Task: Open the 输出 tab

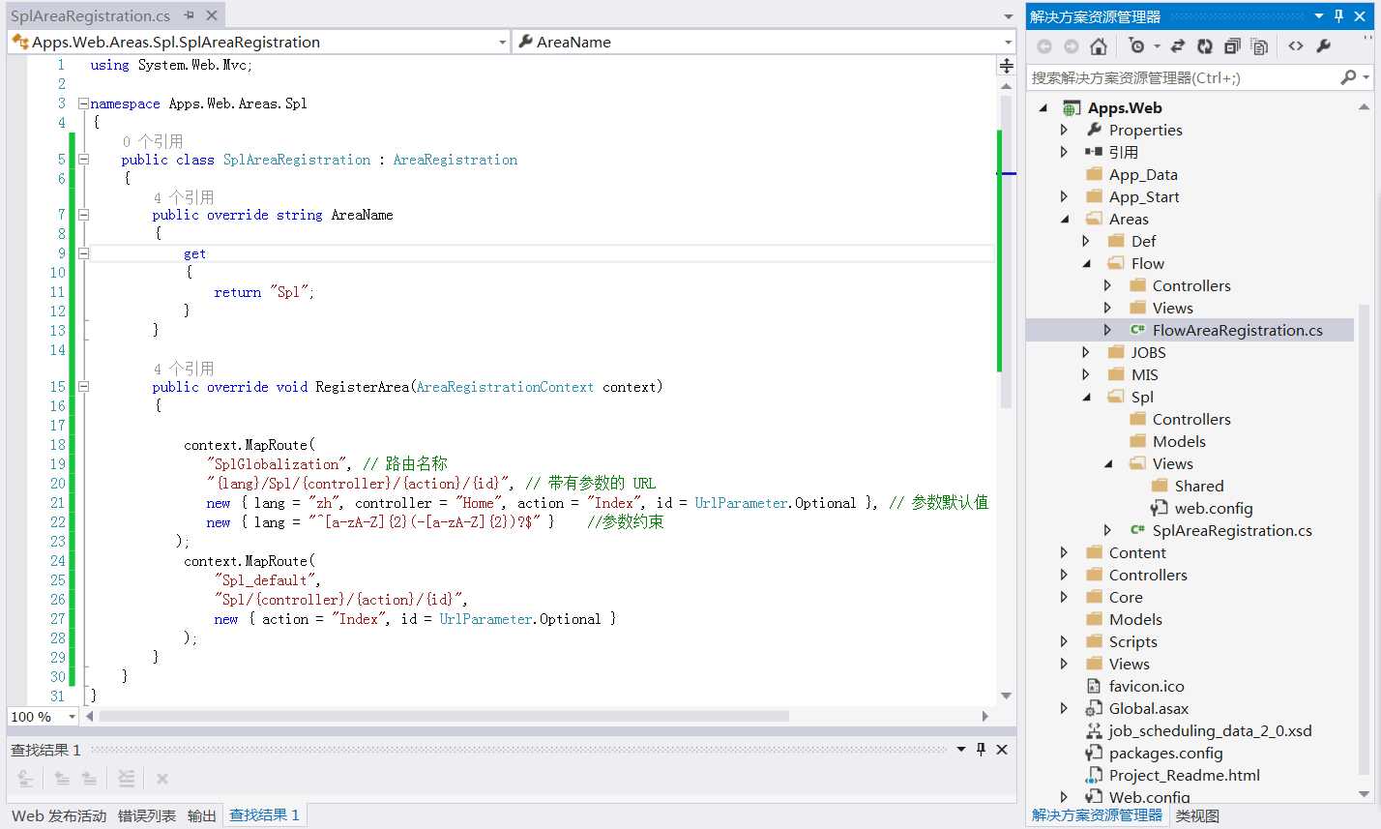Action: 202,815
